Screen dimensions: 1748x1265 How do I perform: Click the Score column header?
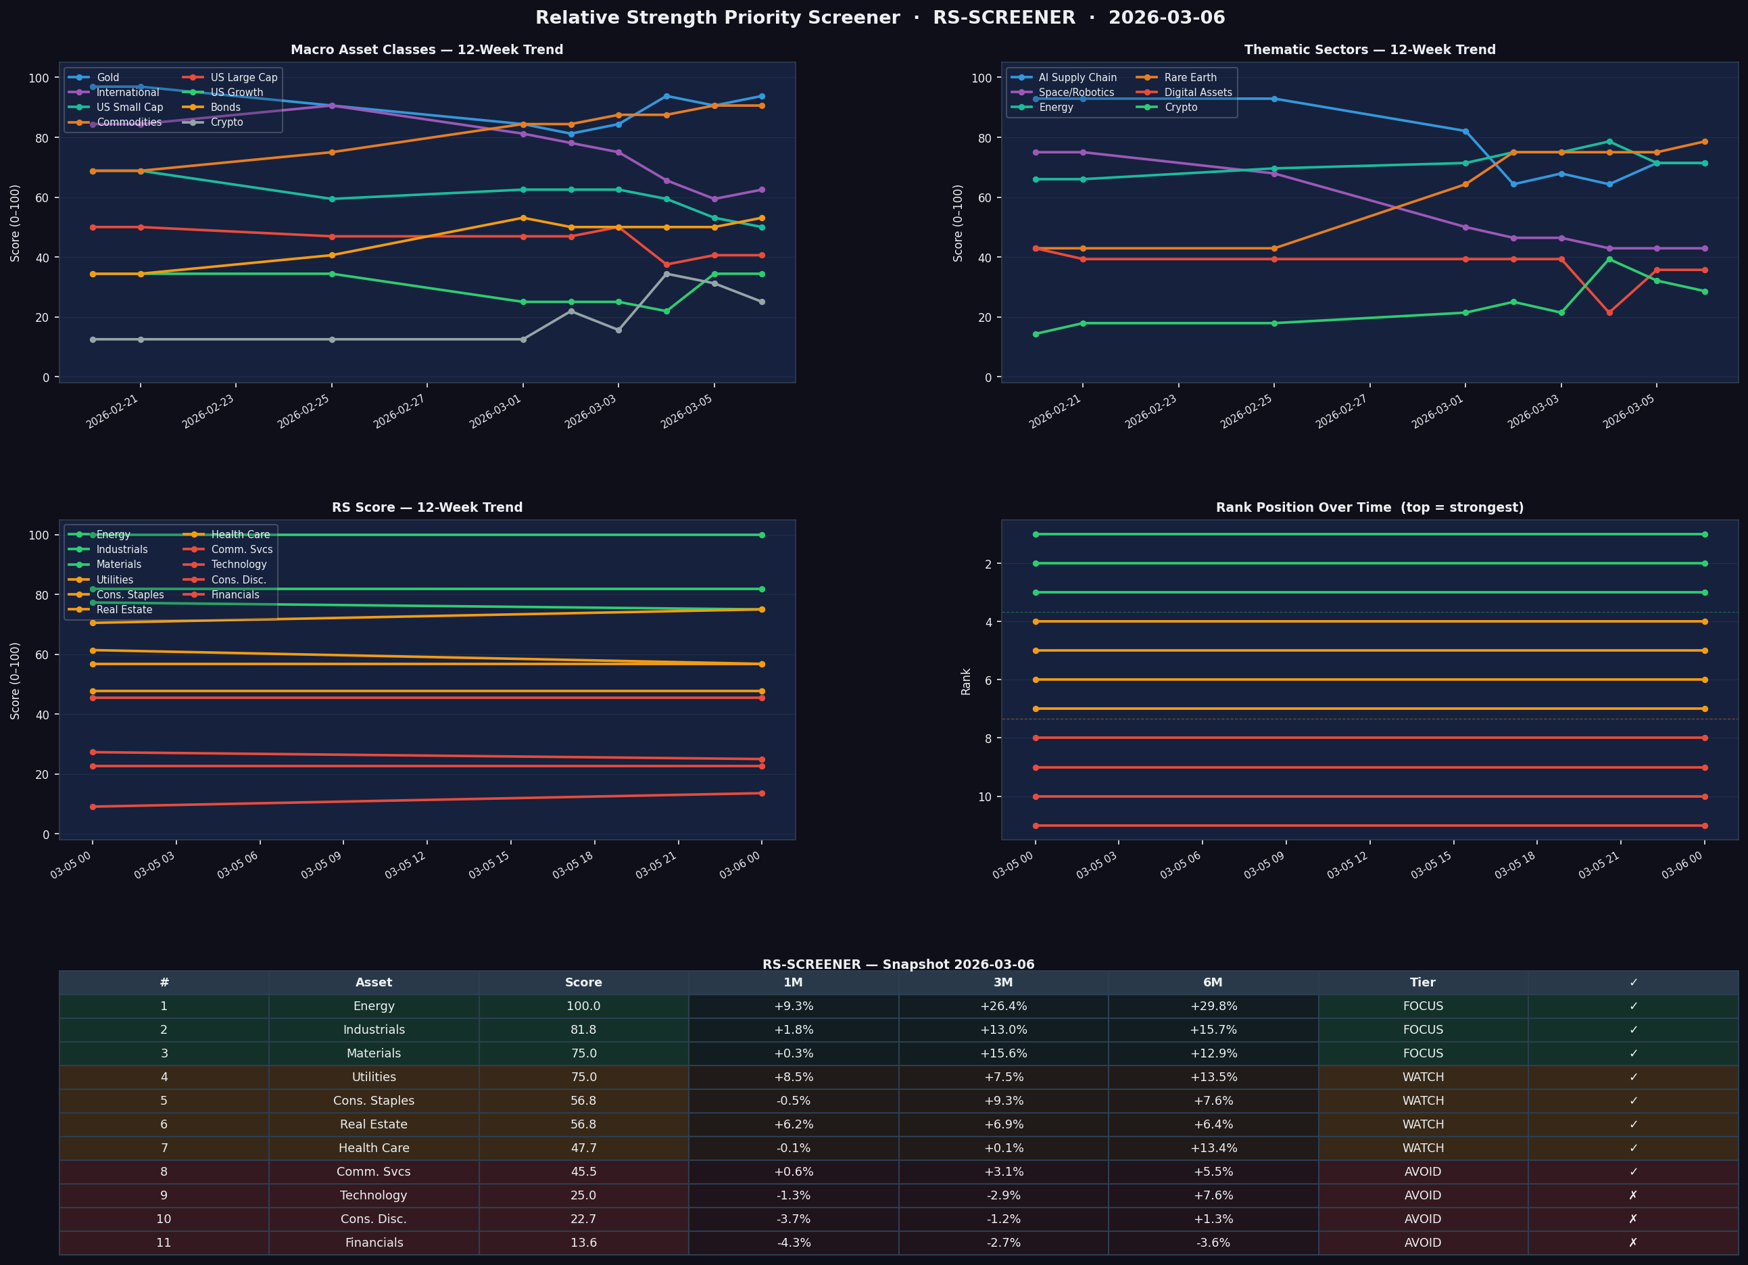pos(583,982)
